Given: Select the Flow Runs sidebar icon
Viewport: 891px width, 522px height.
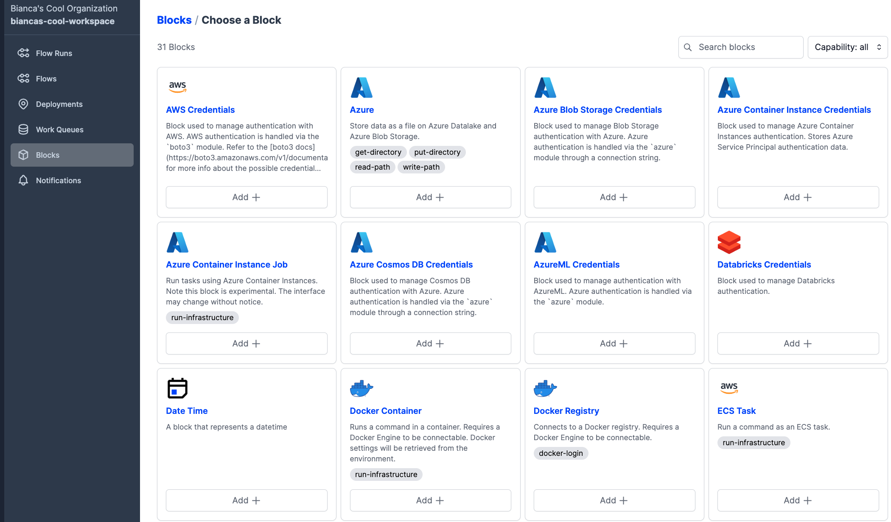Looking at the screenshot, I should pos(24,53).
